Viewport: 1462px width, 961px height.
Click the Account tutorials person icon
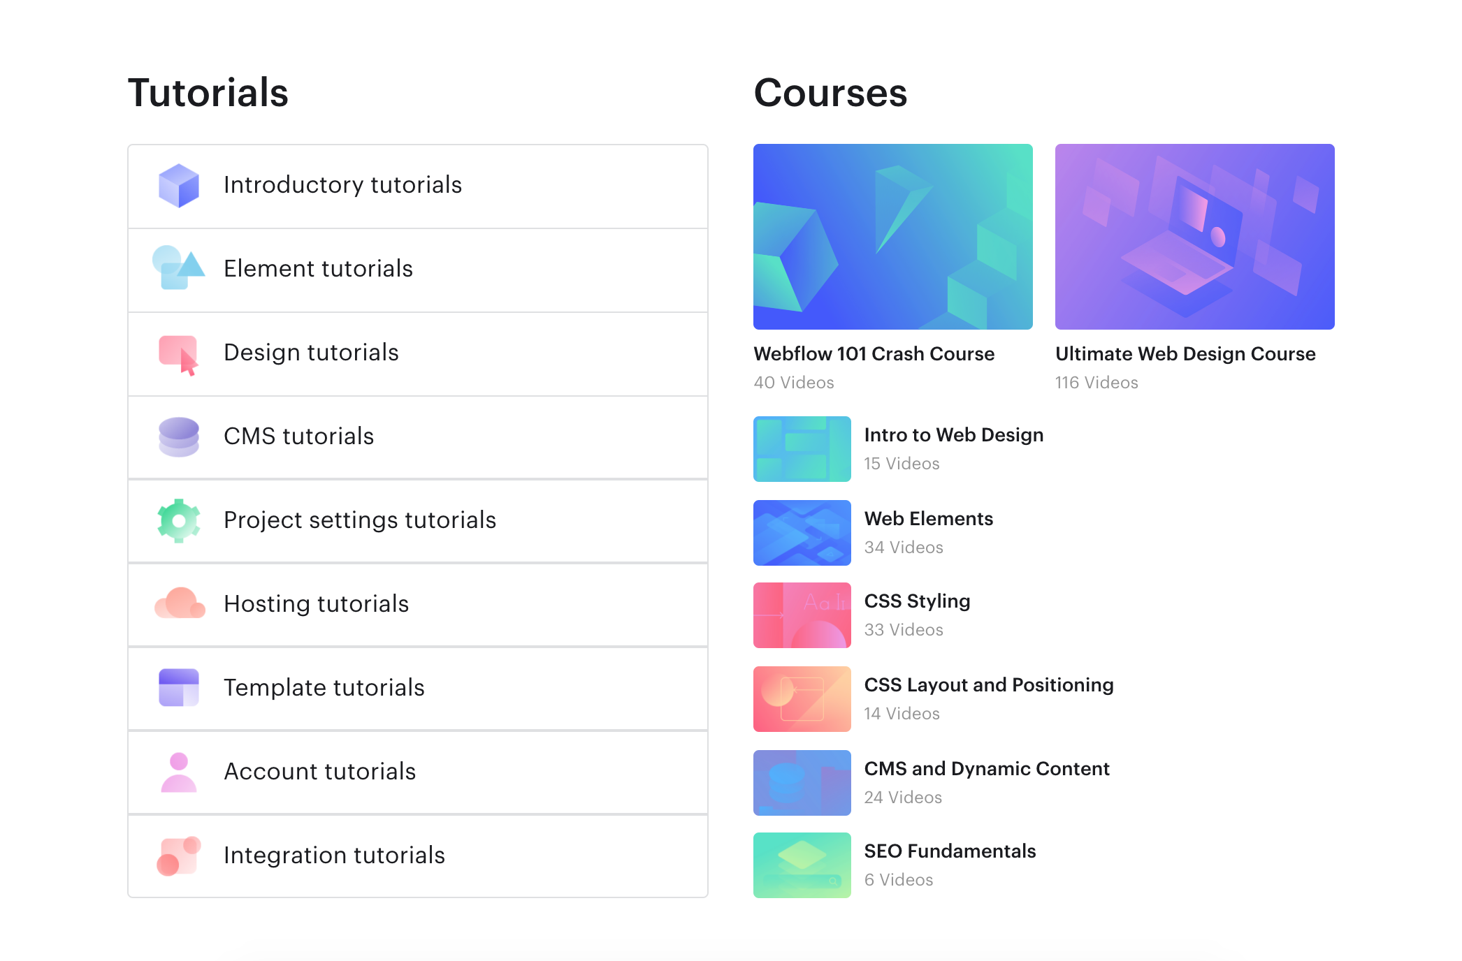[x=179, y=772]
